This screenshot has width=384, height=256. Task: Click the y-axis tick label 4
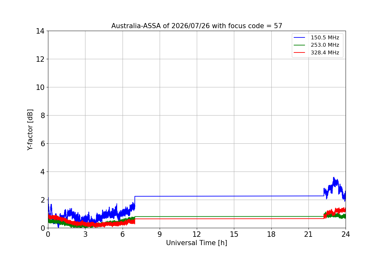click(x=42, y=172)
